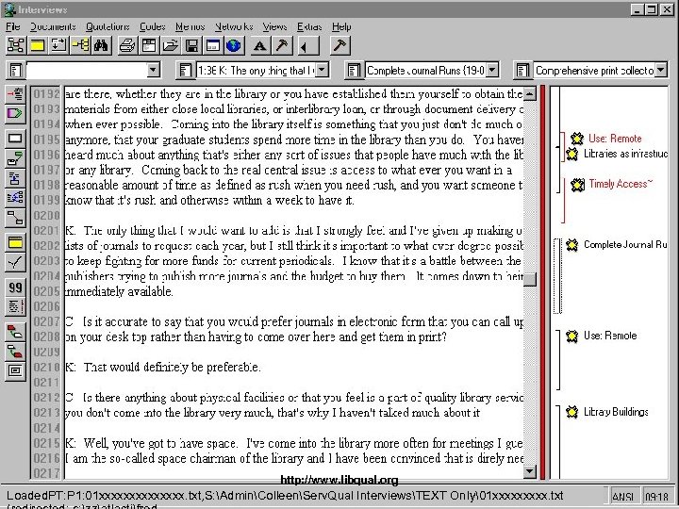Viewport: 679px width, 509px height.
Task: Click line number 0207 in the margin
Action: point(46,321)
